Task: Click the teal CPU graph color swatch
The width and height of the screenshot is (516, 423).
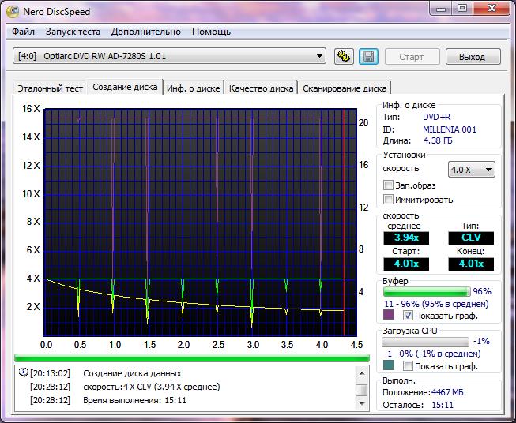Action: (388, 366)
